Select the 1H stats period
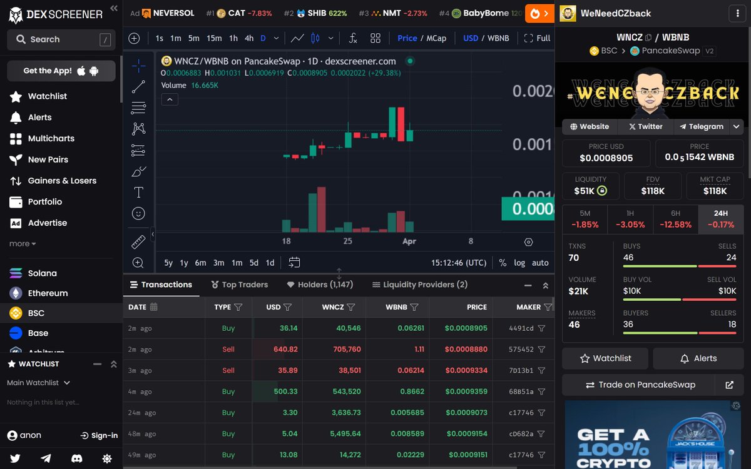 (x=630, y=219)
